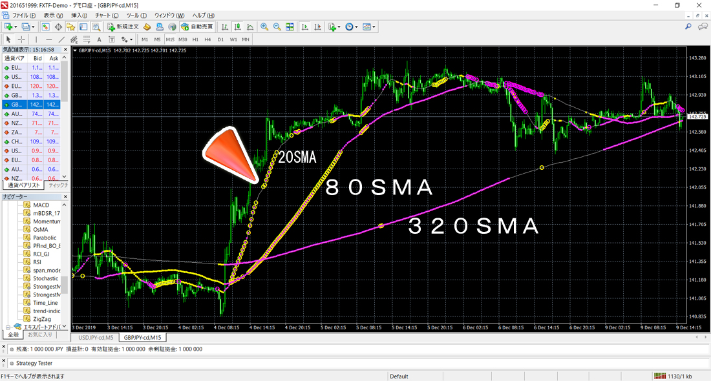
Task: Select the vertical line tool
Action: pyautogui.click(x=36, y=39)
